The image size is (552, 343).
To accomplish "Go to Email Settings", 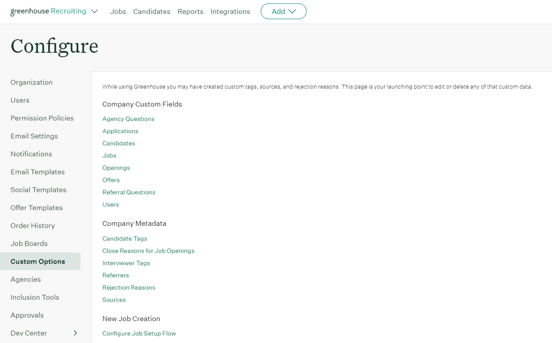I will (x=34, y=136).
